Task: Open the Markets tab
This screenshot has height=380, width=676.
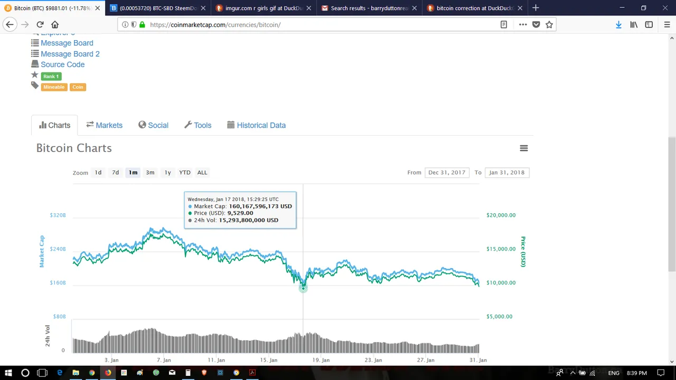Action: 105,125
